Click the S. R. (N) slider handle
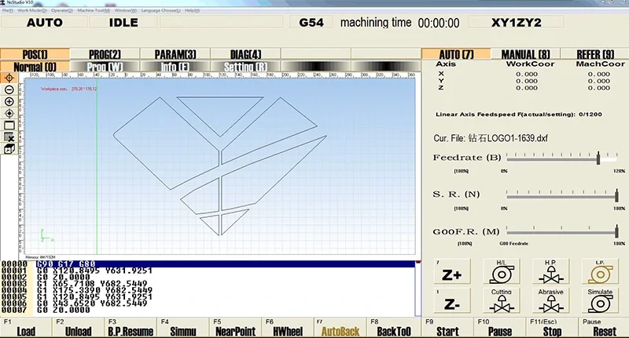Screen dimensions: 629x338 [616, 195]
